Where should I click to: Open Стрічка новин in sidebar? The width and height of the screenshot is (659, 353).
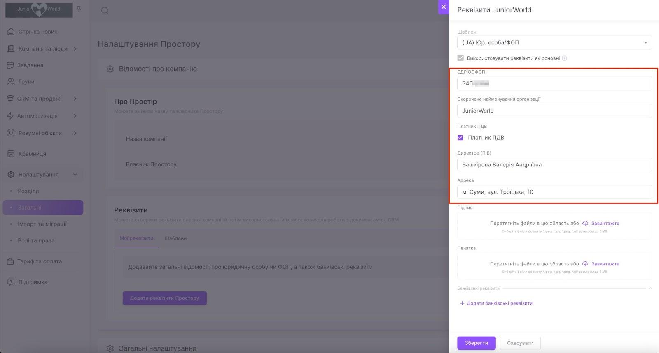tap(38, 32)
